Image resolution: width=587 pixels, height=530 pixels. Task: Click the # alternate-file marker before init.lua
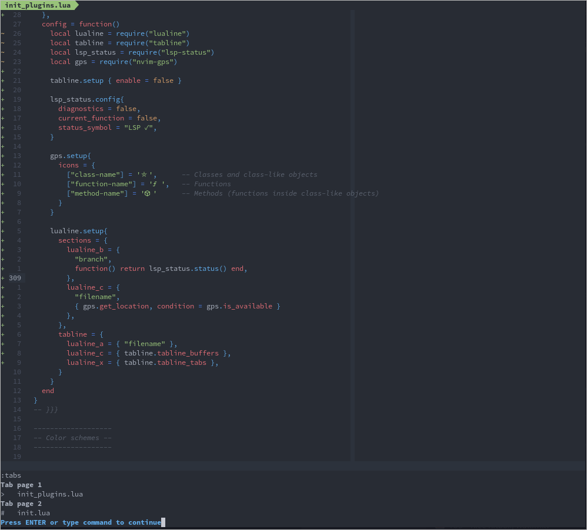[x=4, y=513]
